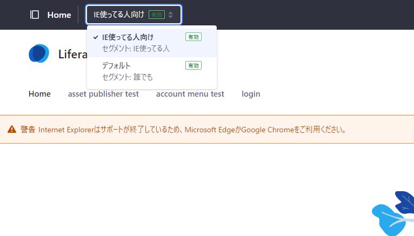
Task: Open the asset publisher test page
Action: click(x=103, y=94)
